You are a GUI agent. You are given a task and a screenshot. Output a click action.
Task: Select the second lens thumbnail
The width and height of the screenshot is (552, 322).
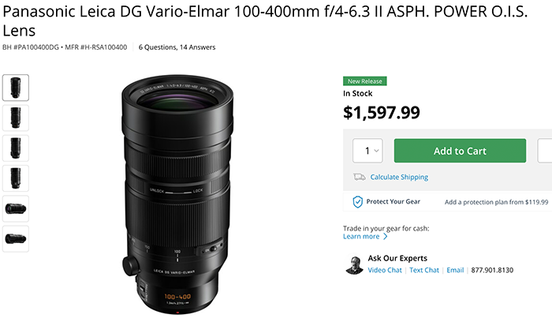16,118
